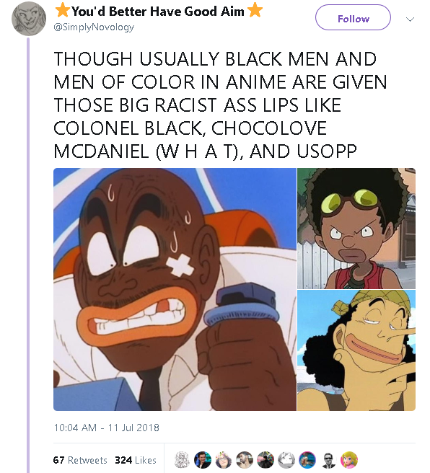This screenshot has width=430, height=473.
Task: Open the bearded man profile liker avatar
Action: [244, 460]
